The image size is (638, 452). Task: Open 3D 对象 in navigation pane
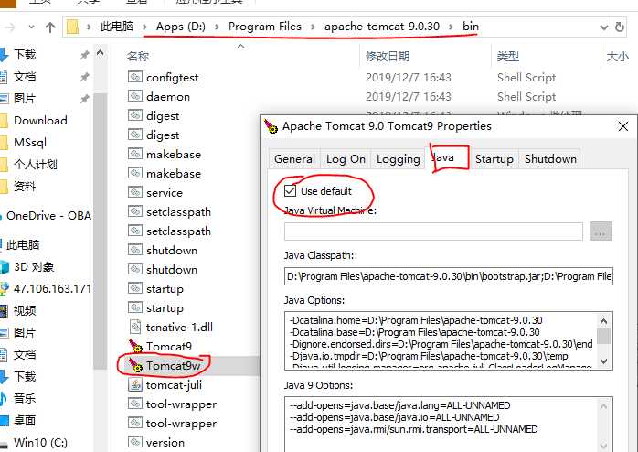[34, 267]
